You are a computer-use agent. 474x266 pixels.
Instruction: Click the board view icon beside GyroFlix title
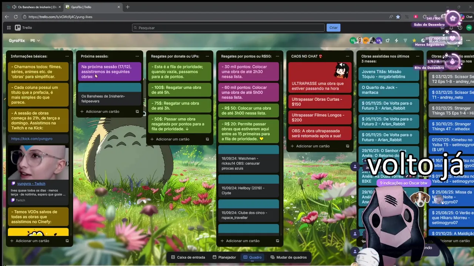point(33,41)
